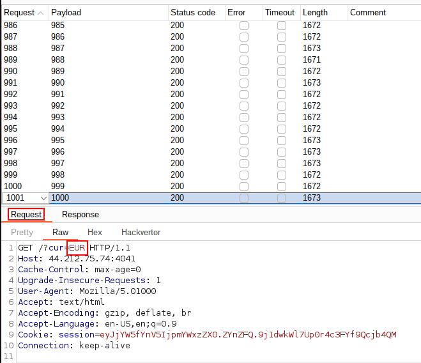The height and width of the screenshot is (363, 421).
Task: Select request row 993
Action: point(211,106)
